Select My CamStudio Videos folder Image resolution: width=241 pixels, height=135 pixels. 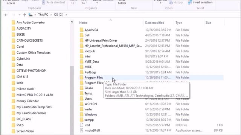coord(31,113)
